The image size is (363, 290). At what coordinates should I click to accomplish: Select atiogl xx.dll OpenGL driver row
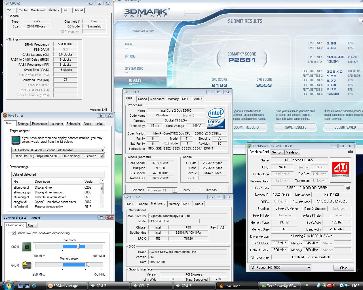tap(56, 202)
